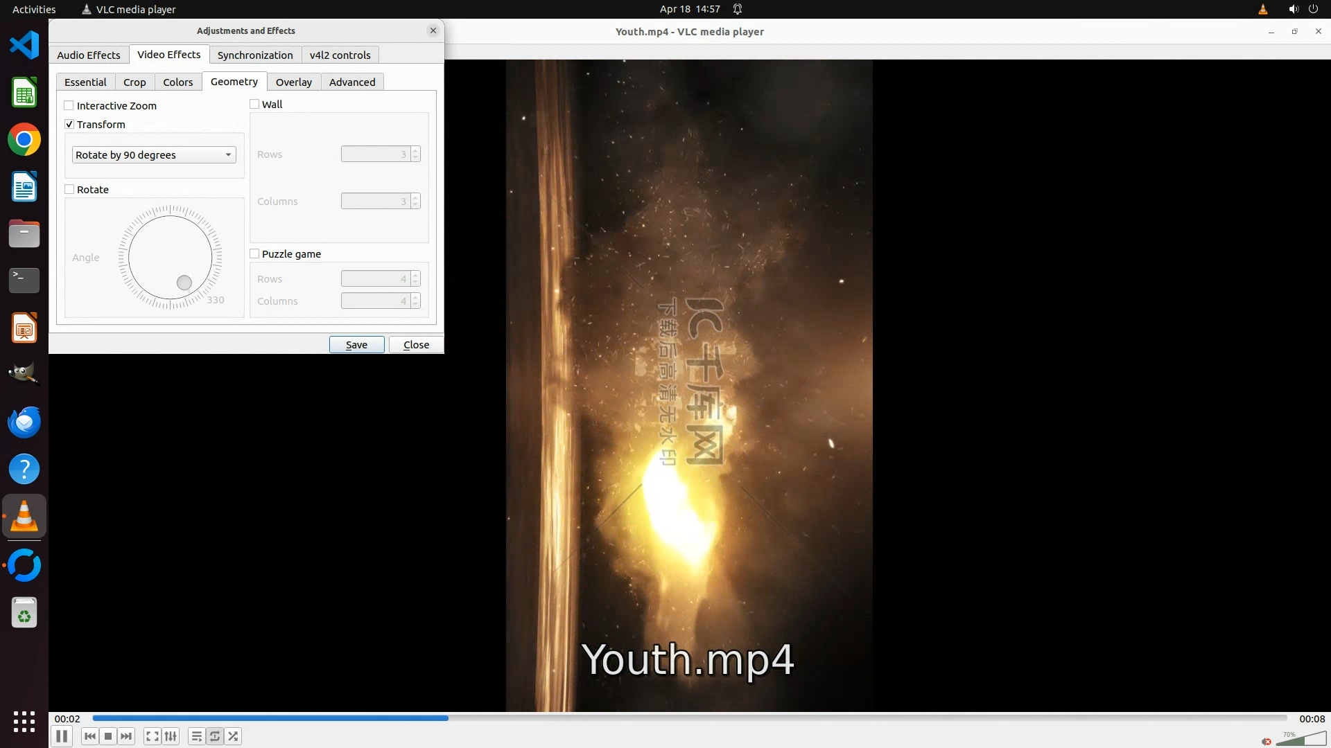Image resolution: width=1331 pixels, height=748 pixels.
Task: Increase Wall Rows spinner value
Action: pos(415,150)
